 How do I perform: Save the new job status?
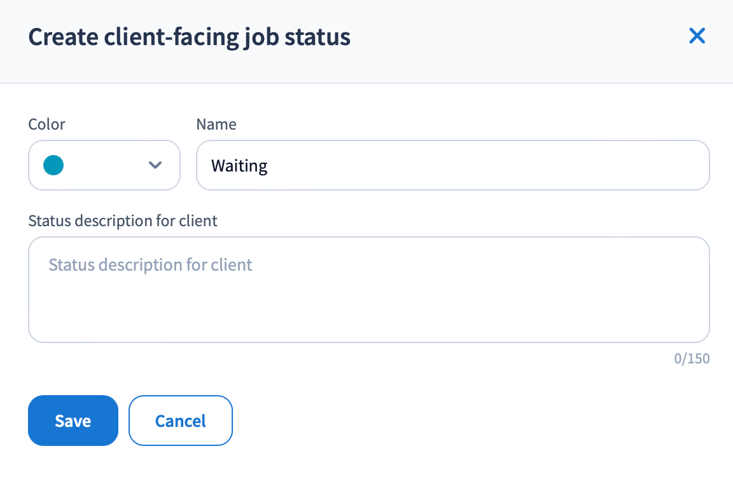(x=73, y=421)
